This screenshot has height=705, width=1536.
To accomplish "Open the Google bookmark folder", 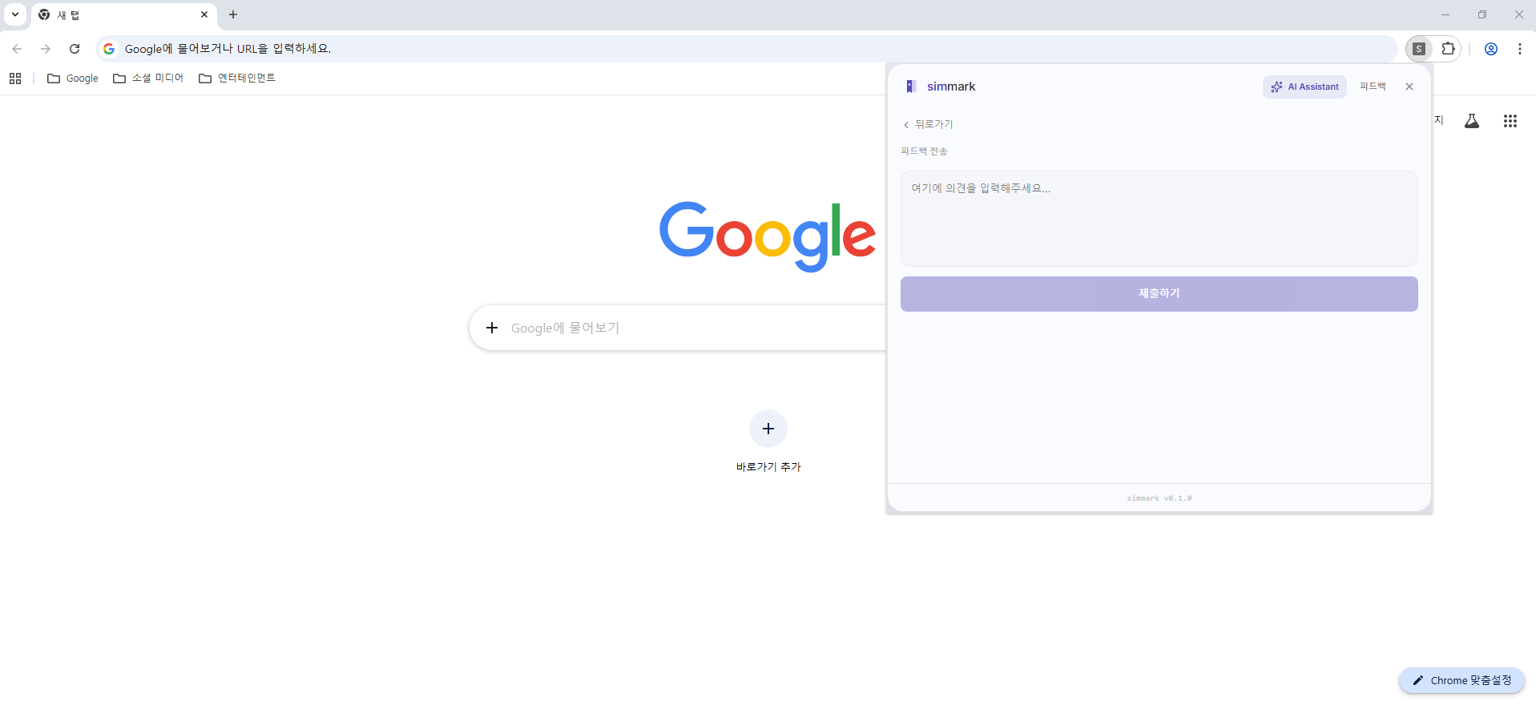I will tap(73, 79).
